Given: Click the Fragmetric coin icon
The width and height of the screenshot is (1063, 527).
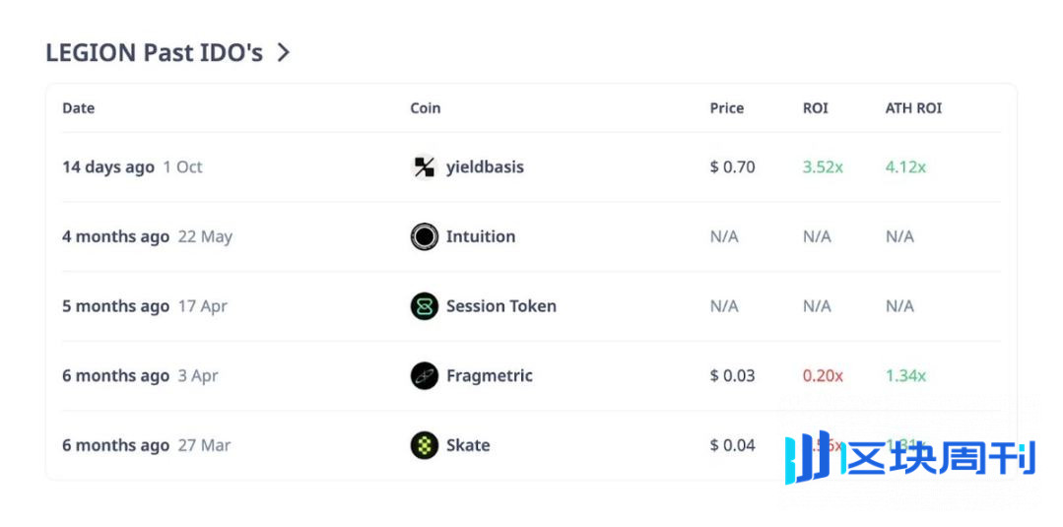Looking at the screenshot, I should [424, 375].
